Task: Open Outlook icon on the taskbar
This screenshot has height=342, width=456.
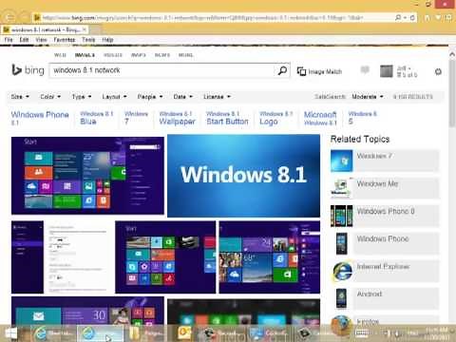Action: (183, 333)
